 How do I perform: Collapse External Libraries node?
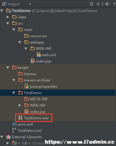pyautogui.click(x=2, y=137)
